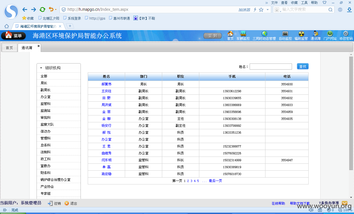Reload page with green refresh icon
The height and width of the screenshot is (214, 354).
[x=42, y=10]
